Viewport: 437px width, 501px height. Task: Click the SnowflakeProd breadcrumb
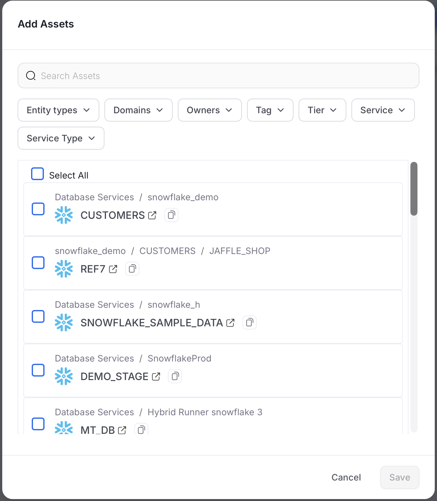[x=179, y=358]
